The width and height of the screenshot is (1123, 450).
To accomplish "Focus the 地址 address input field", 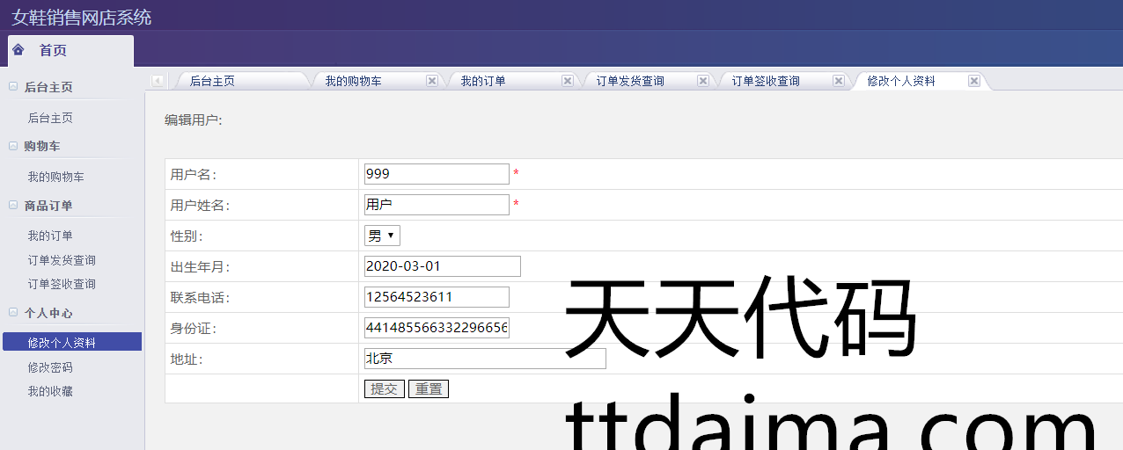I will 485,359.
